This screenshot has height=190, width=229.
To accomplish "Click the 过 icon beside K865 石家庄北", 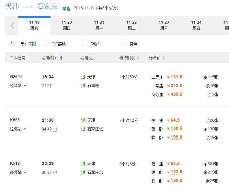I will pyautogui.click(x=83, y=129).
